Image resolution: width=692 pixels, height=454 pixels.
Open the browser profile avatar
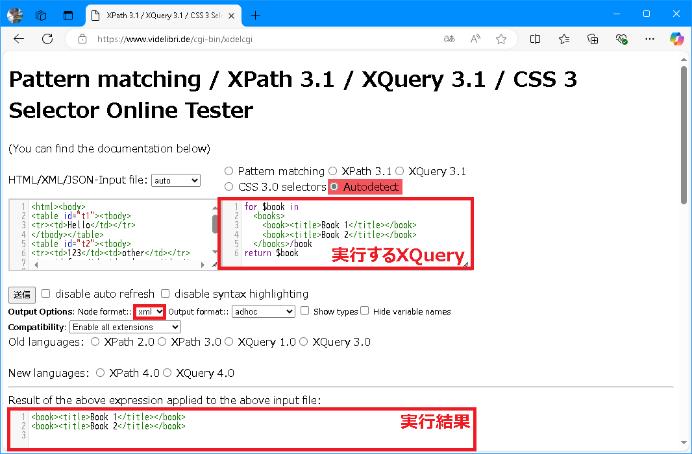(14, 15)
